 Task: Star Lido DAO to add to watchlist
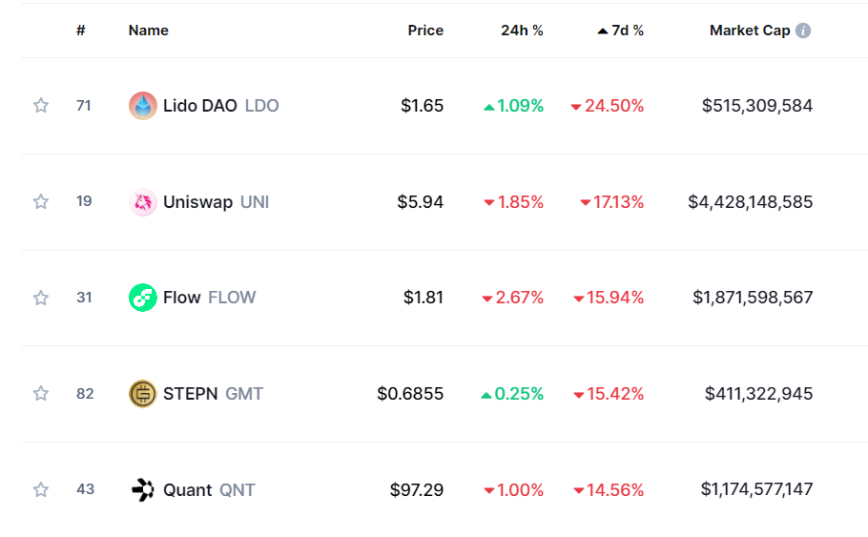click(x=41, y=106)
